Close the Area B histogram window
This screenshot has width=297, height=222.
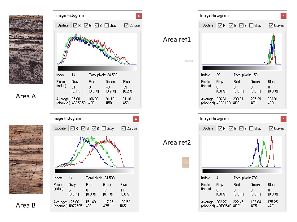pyautogui.click(x=136, y=119)
